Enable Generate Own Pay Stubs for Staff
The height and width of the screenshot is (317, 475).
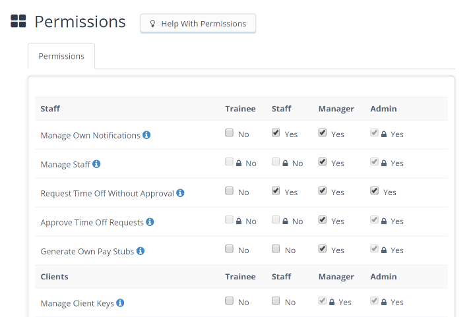276,248
